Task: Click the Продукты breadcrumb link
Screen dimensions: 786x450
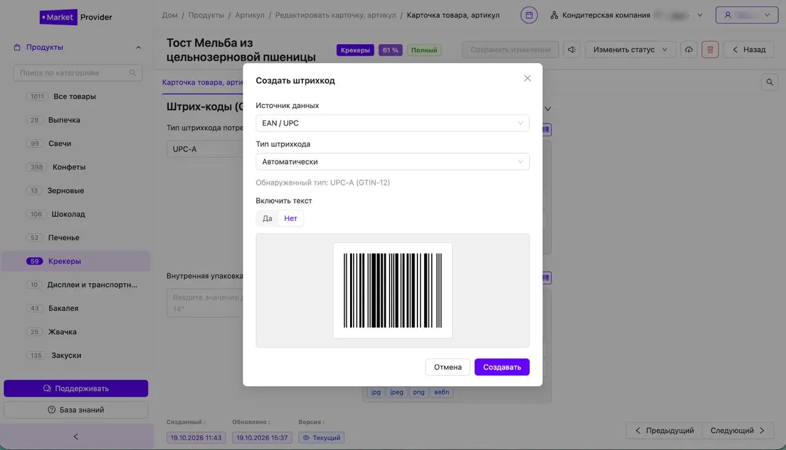Action: 206,15
